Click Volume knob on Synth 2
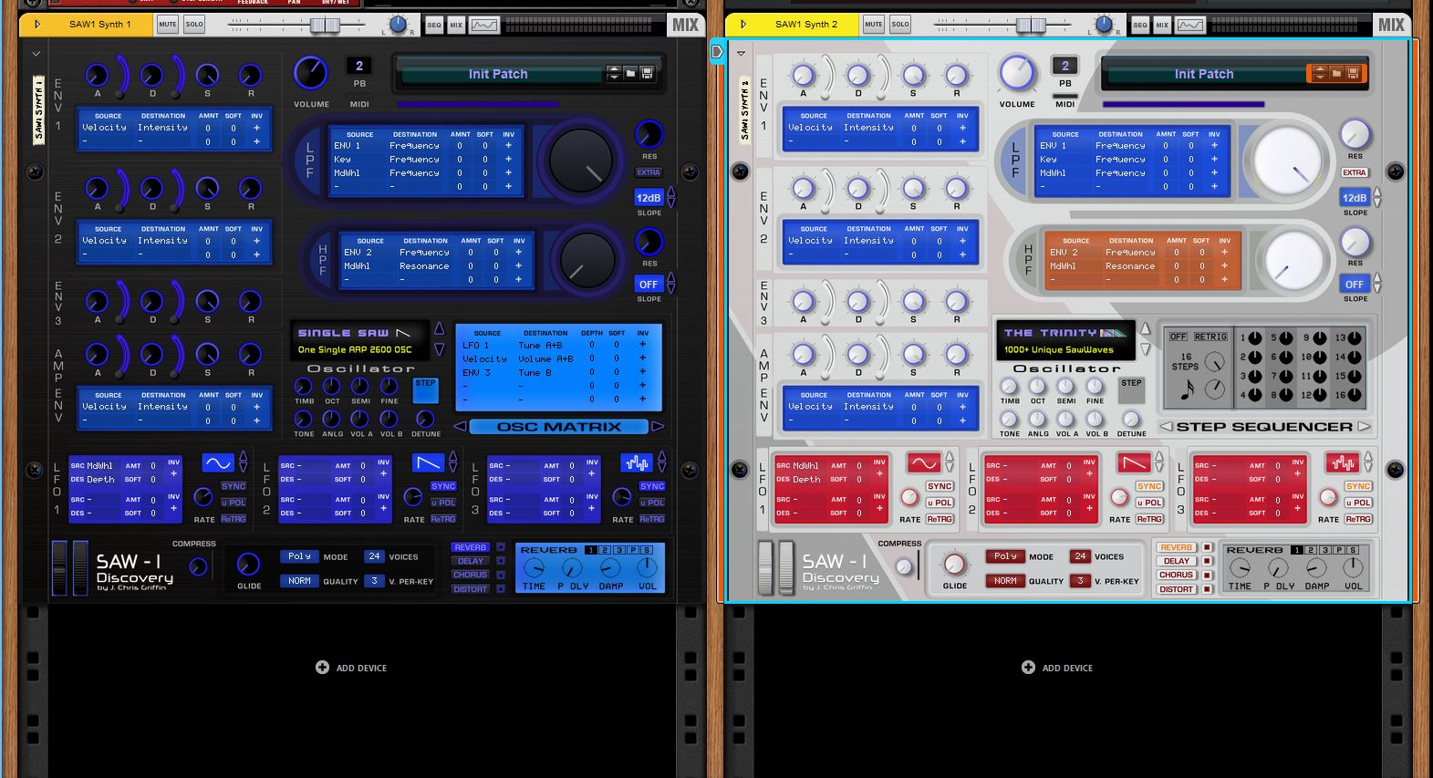Viewport: 1433px width, 778px height. point(1017,73)
